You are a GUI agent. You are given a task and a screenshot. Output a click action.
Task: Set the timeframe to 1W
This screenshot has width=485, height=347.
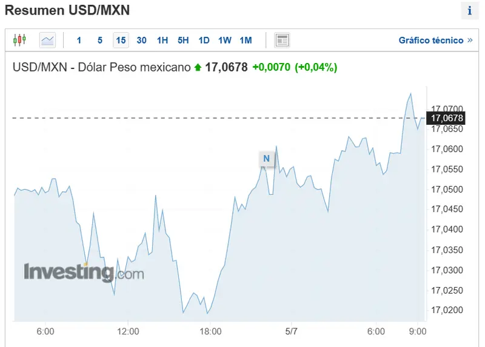click(225, 41)
